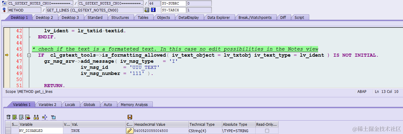403x134 pixels.
Task: Click the TRUE value cell
Action: coord(98,131)
